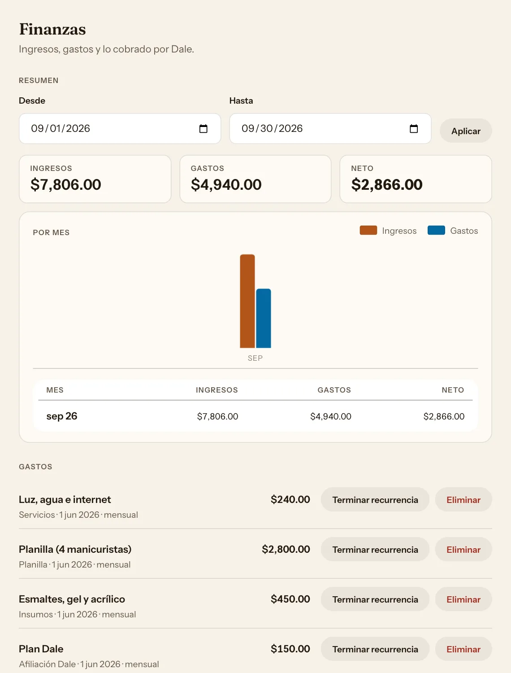Click the Desde date field showing 09/01/2026
Screen dimensions: 511x673
click(x=120, y=129)
